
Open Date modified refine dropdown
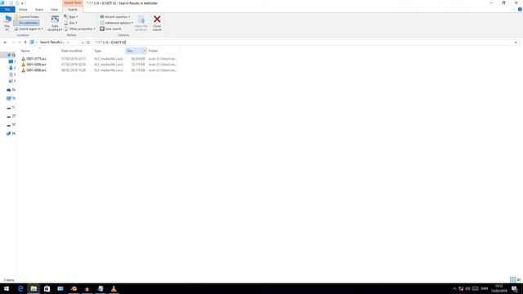pyautogui.click(x=55, y=23)
